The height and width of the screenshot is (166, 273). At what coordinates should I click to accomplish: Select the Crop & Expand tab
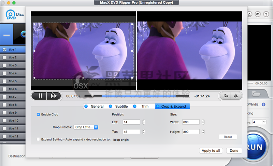[172, 106]
